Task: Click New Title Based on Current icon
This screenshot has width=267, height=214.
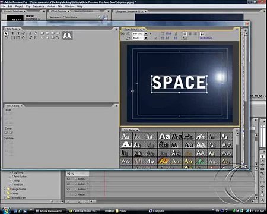Action: [123, 34]
